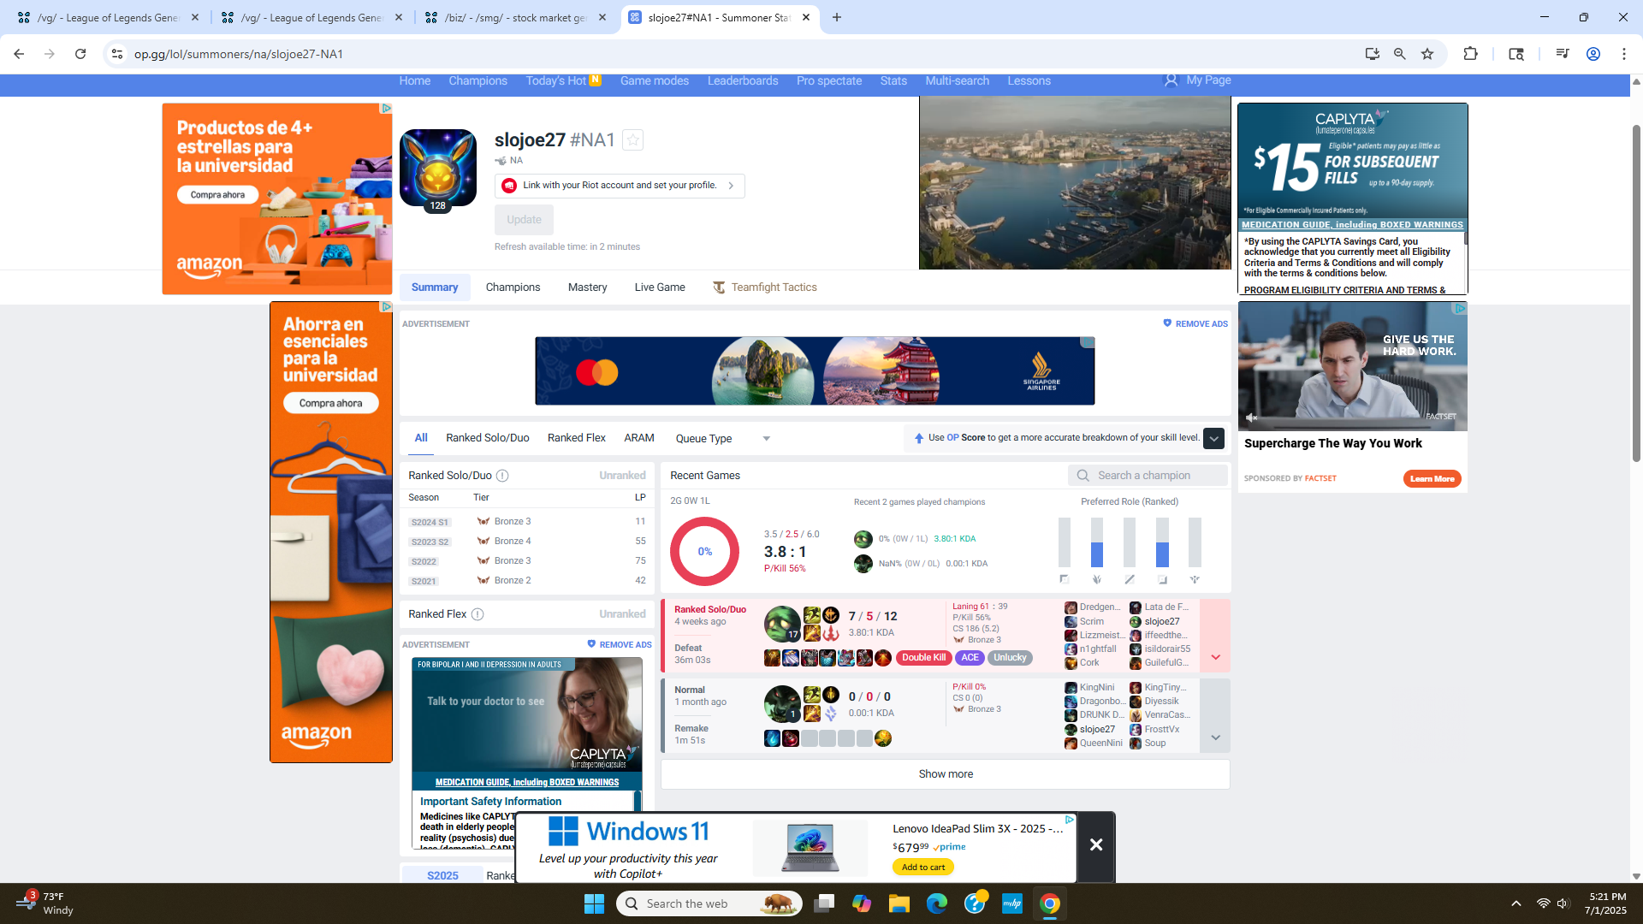1643x924 pixels.
Task: Click Learn More in FactSet ad
Action: click(1432, 479)
